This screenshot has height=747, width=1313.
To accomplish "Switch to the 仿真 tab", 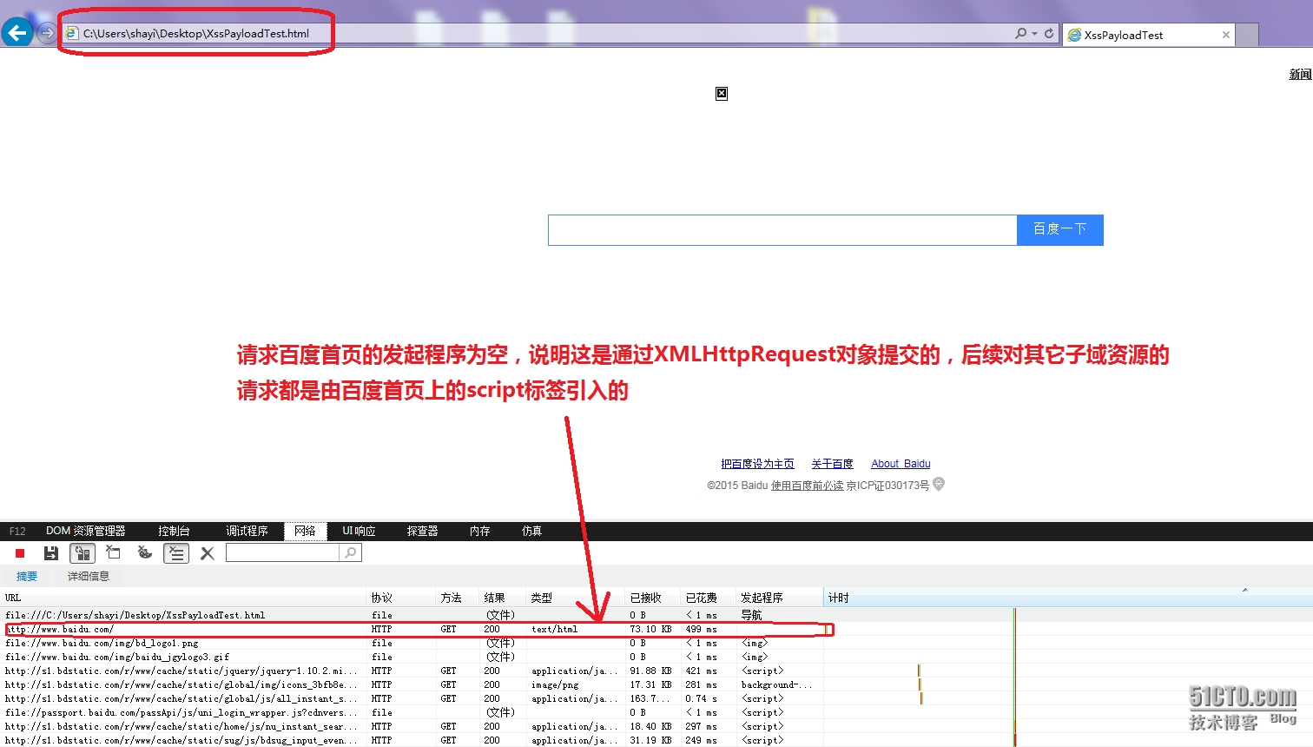I will [x=531, y=531].
